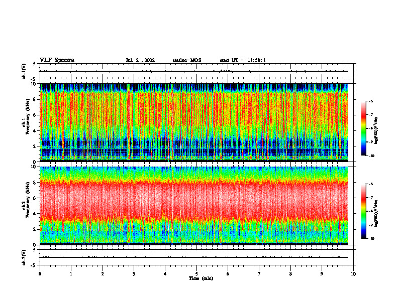
Task: Click the -8 label on ch.2 colorbar
Action: point(371,211)
